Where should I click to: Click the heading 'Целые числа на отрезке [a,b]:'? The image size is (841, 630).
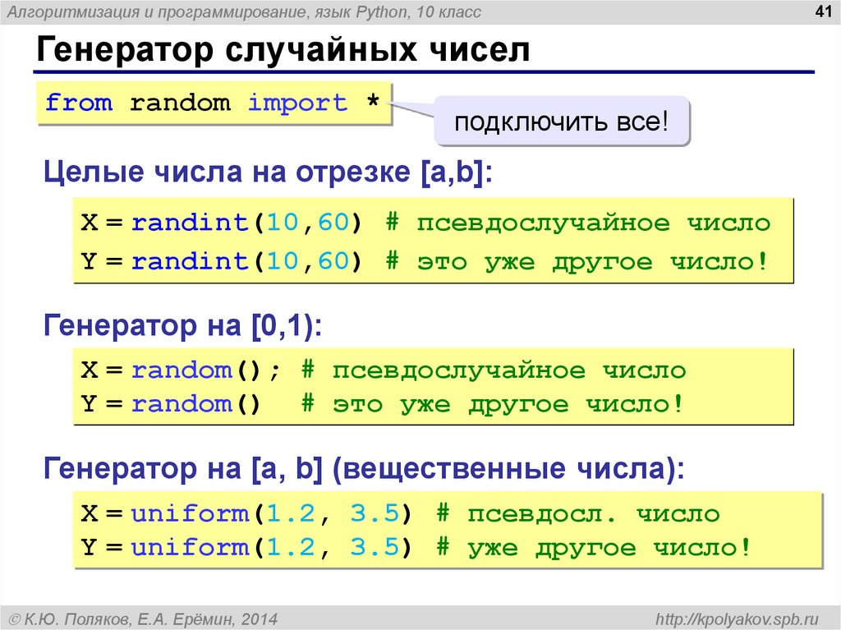click(x=268, y=172)
